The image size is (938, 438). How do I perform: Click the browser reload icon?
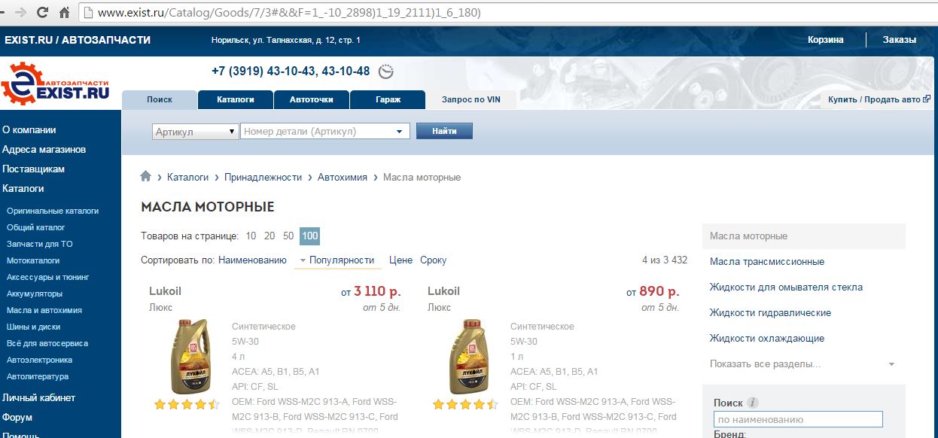tap(42, 12)
